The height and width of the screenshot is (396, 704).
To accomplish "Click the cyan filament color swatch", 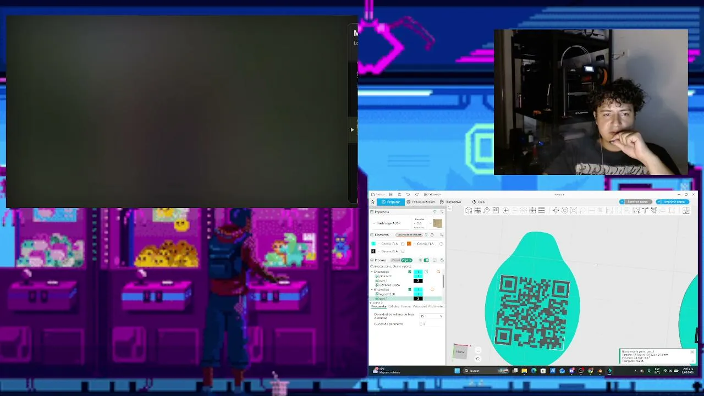I will tap(373, 244).
